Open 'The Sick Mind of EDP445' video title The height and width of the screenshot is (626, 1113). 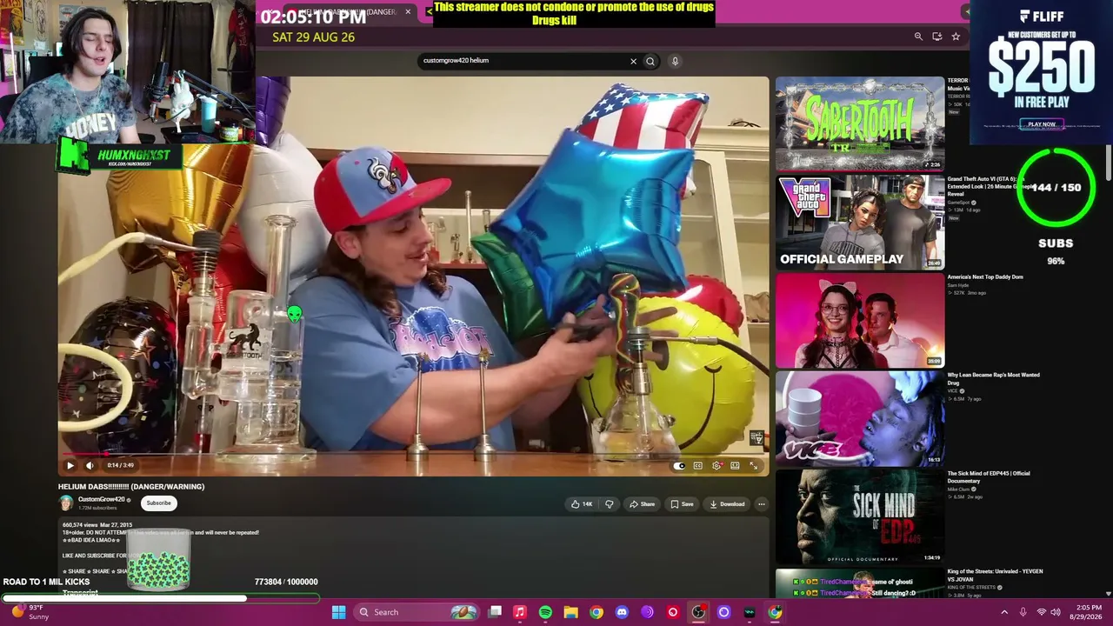point(989,477)
